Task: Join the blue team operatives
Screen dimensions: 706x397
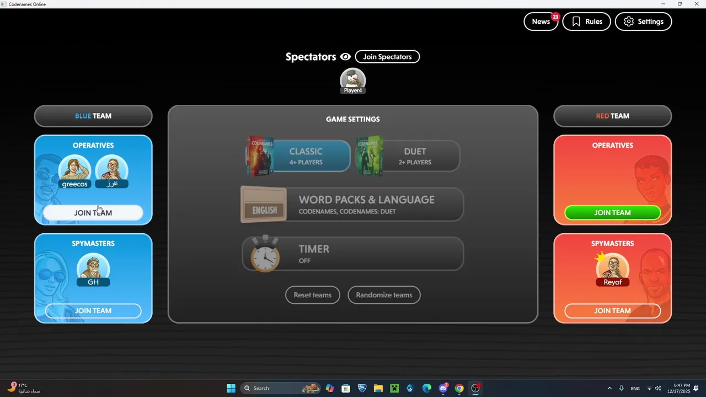Action: [93, 213]
